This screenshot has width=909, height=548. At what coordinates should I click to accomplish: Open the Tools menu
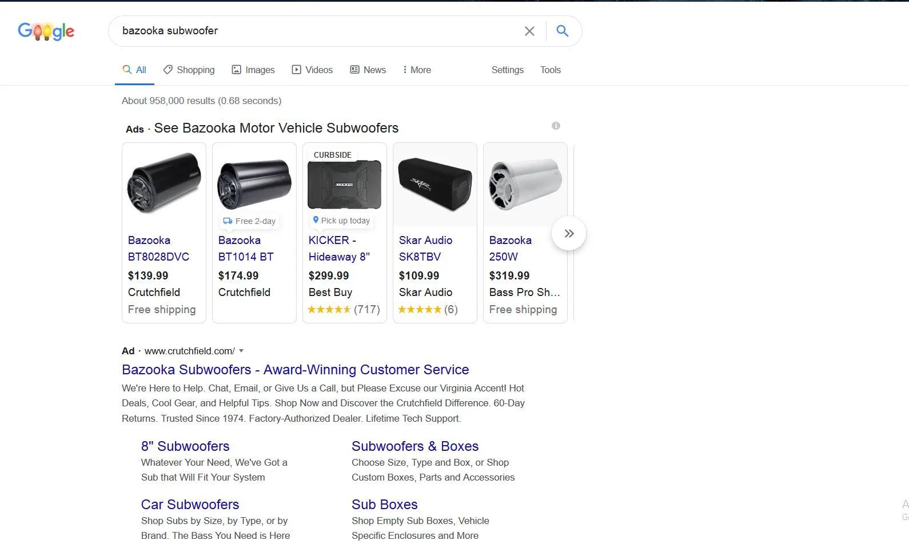pos(551,70)
